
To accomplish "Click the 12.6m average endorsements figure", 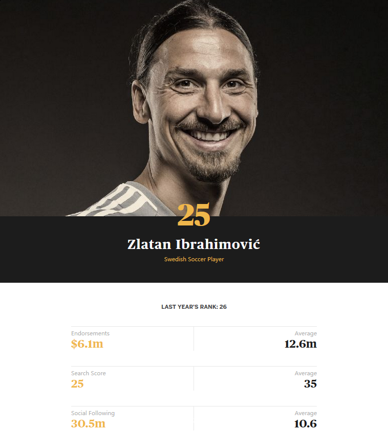I will (300, 344).
